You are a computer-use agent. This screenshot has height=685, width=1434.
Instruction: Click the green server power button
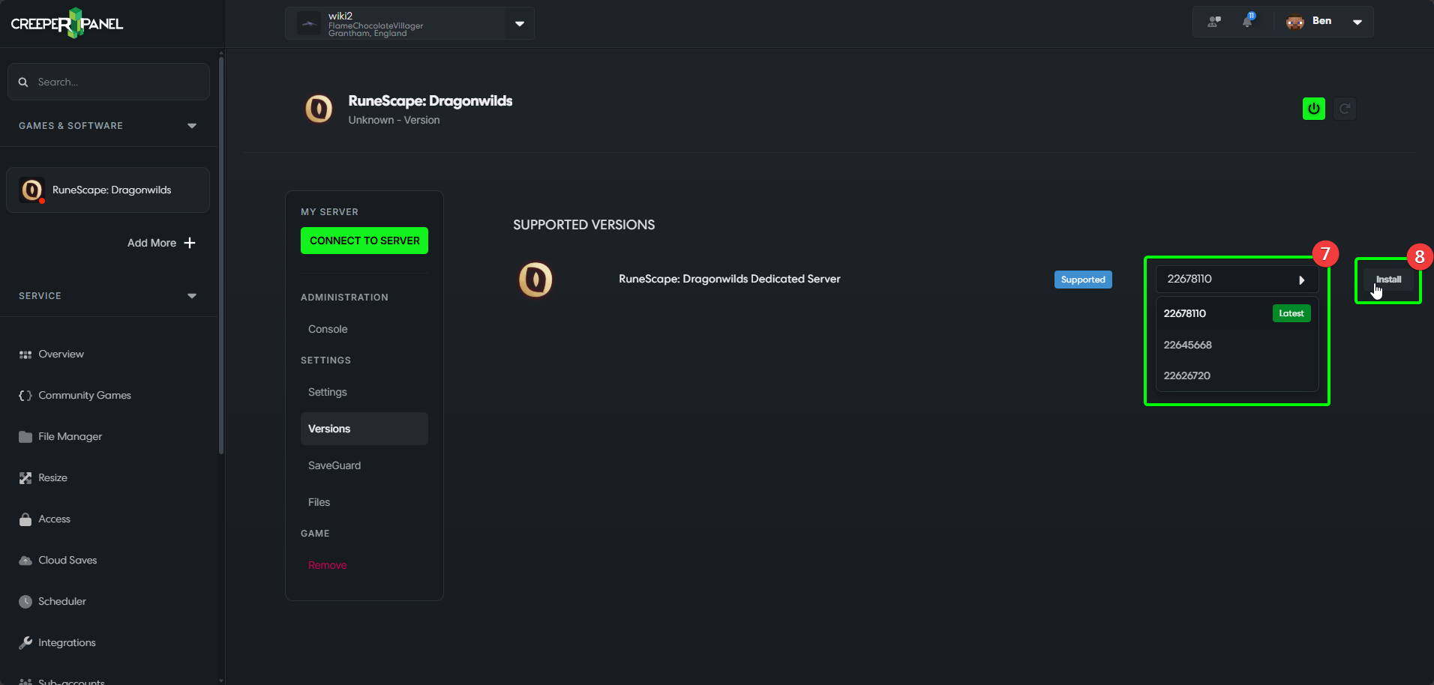click(1313, 109)
